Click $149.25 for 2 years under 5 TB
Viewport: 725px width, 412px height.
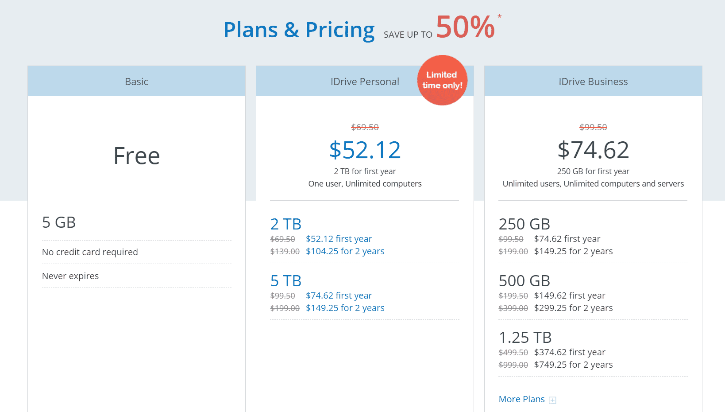click(345, 308)
